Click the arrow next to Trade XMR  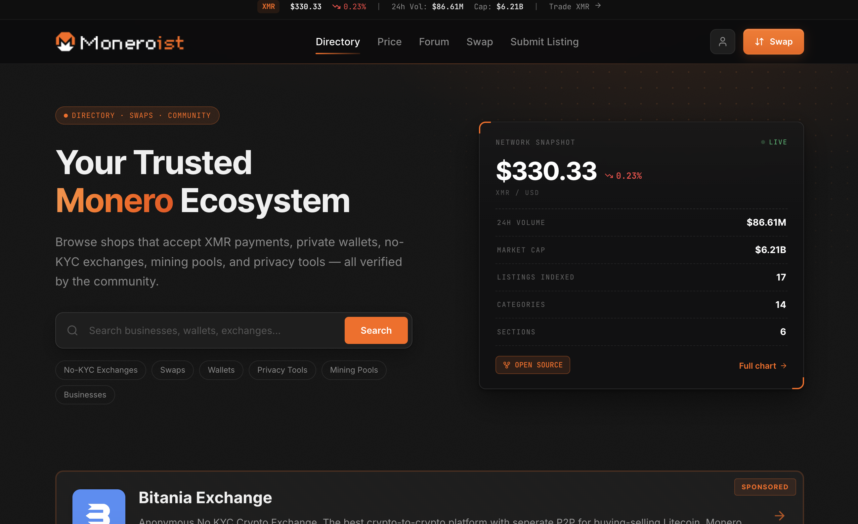tap(598, 6)
